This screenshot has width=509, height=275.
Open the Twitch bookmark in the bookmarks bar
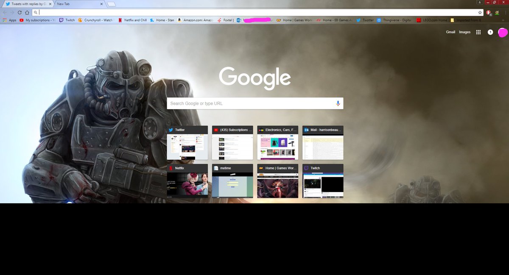click(67, 20)
